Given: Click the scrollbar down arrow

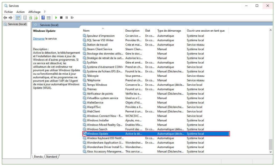Looking at the screenshot, I should [270, 152].
